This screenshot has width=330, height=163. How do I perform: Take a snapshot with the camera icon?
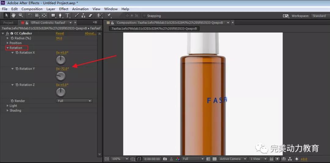coord(165,159)
